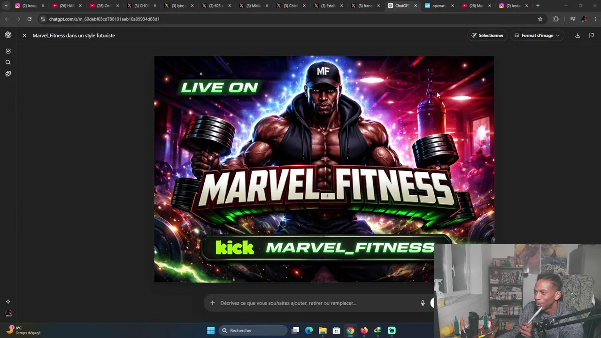Open chat search in the left sidebar

click(x=8, y=62)
